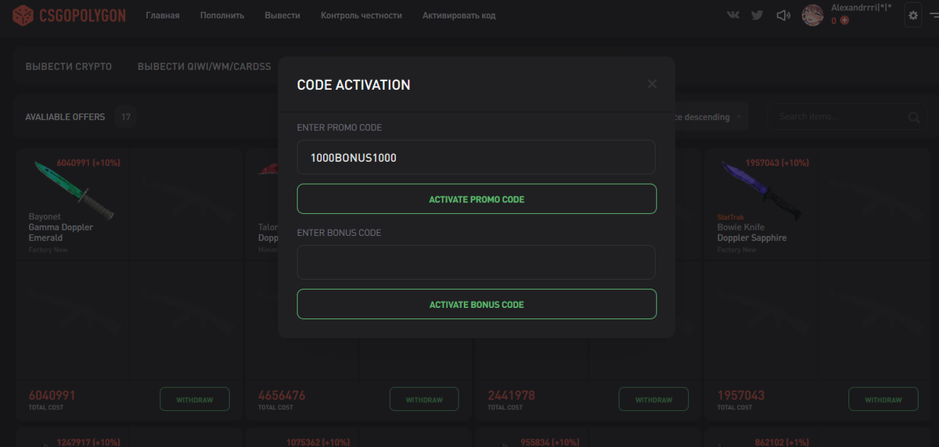Click the Available Offers count badge 17
Image resolution: width=939 pixels, height=447 pixels.
pos(125,117)
